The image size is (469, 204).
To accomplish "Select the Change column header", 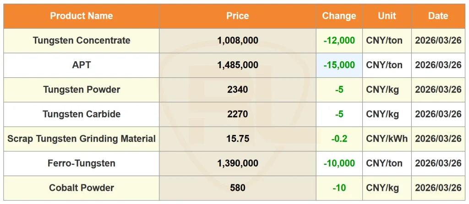I will [x=339, y=16].
